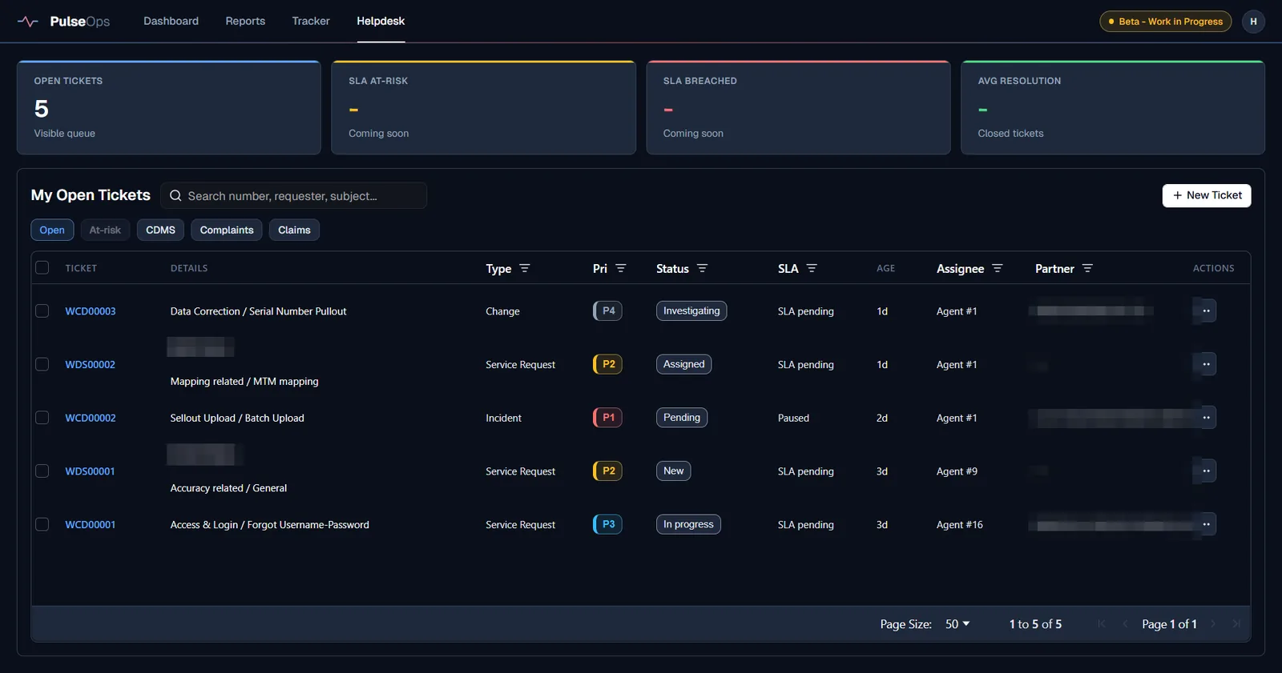Select the At-risk filter chip
The width and height of the screenshot is (1282, 673).
click(105, 230)
